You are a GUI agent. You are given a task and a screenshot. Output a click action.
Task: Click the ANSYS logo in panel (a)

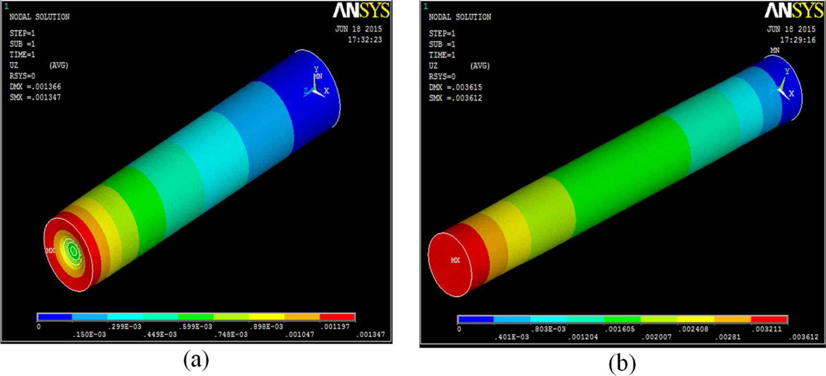coord(361,11)
